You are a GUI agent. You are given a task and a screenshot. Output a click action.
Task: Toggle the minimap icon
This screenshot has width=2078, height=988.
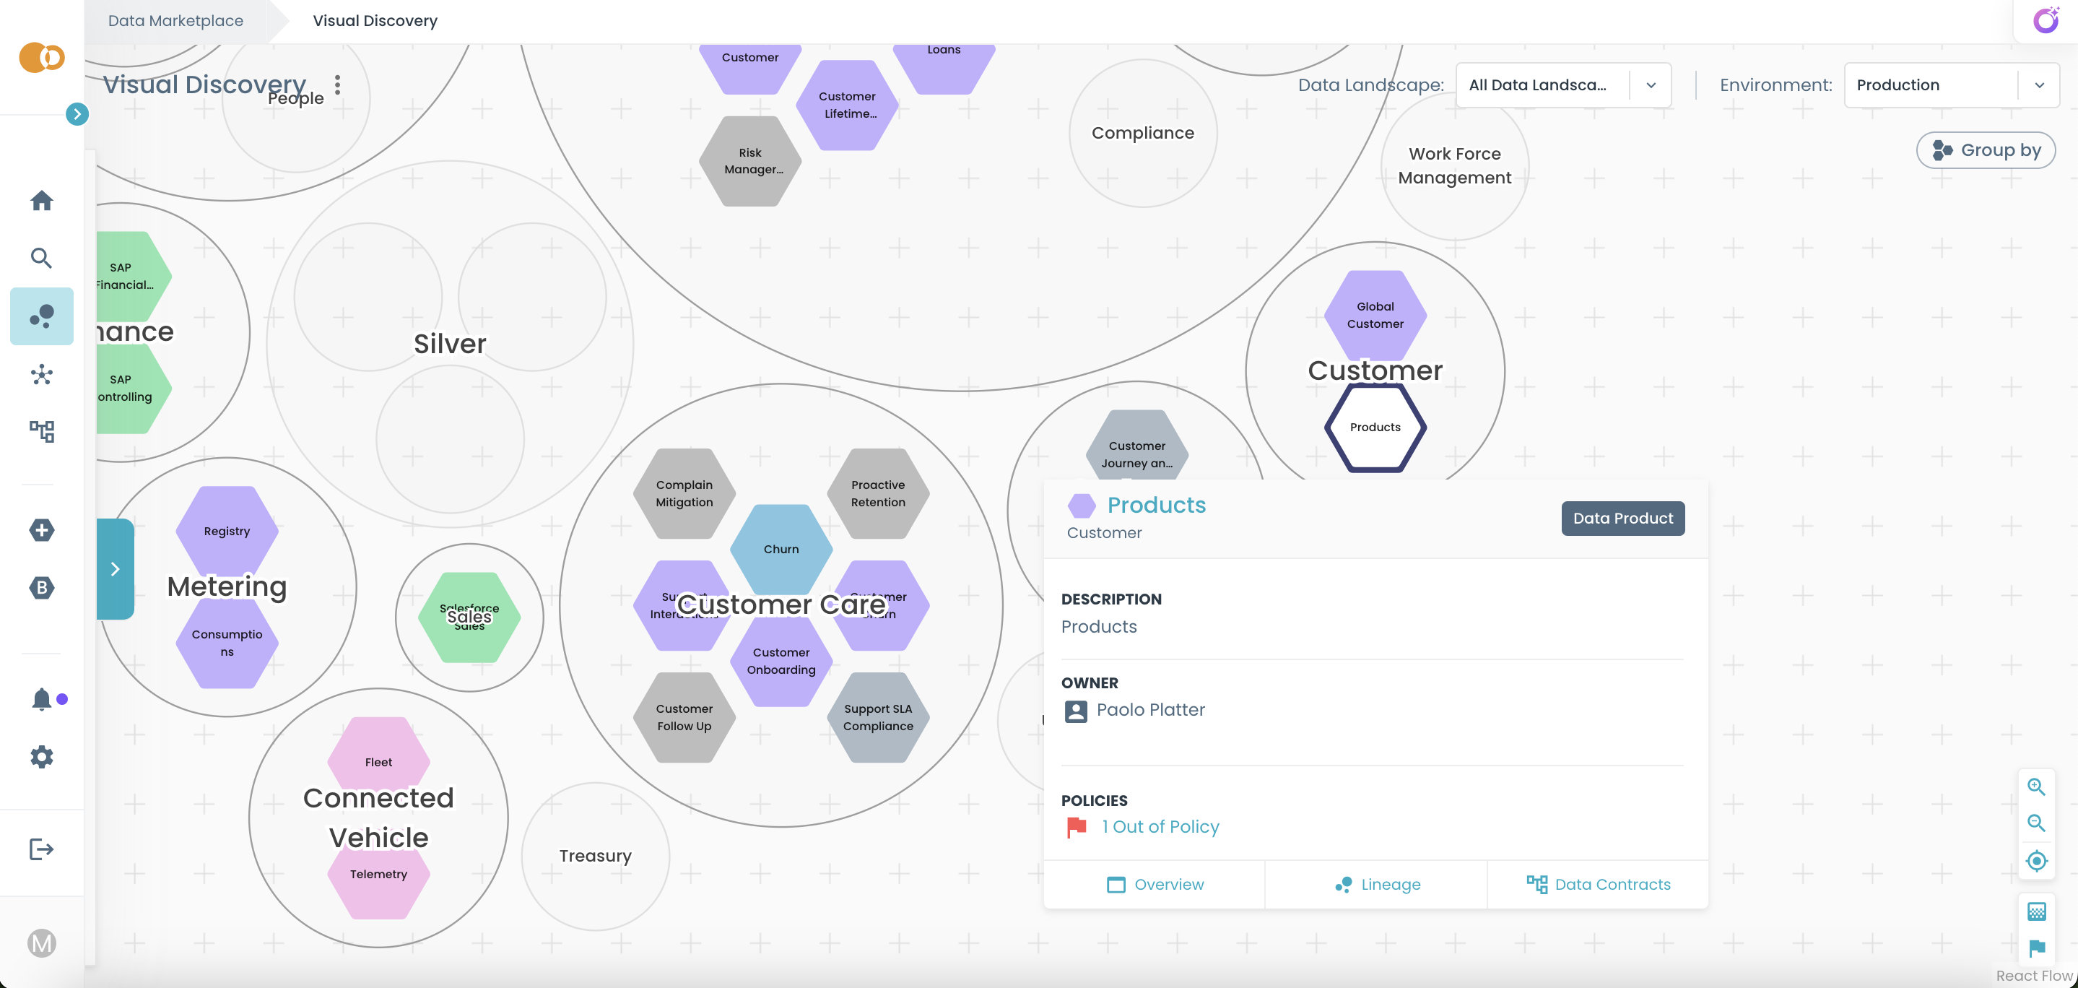coord(2036,912)
